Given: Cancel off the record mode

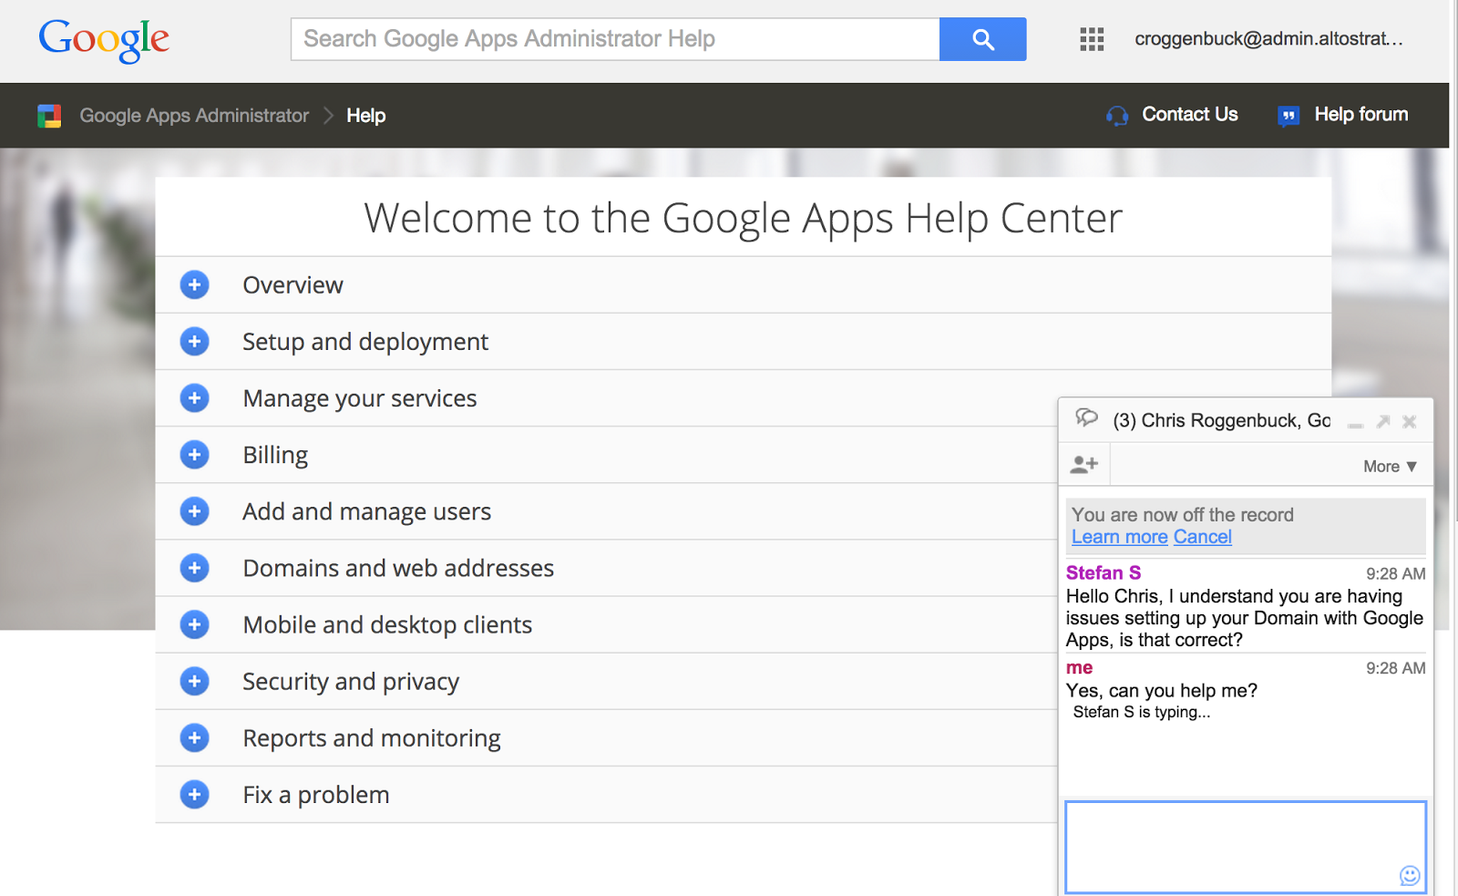Looking at the screenshot, I should pos(1202,537).
